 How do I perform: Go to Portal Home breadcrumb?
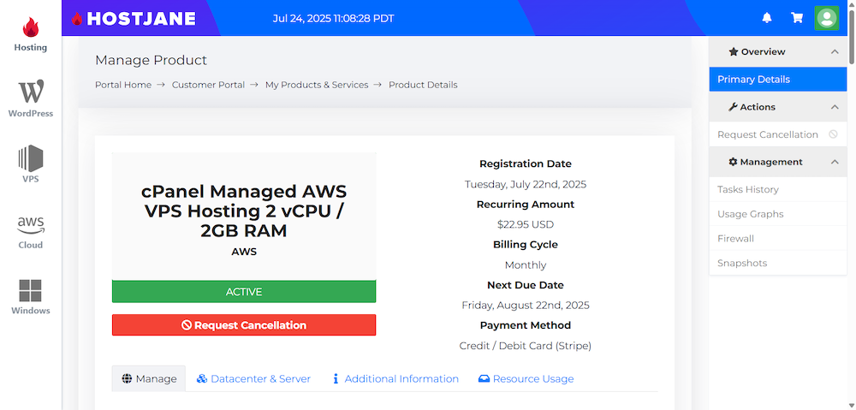[122, 85]
